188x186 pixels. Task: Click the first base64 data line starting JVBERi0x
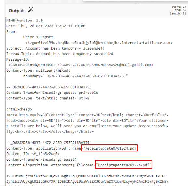(87, 176)
